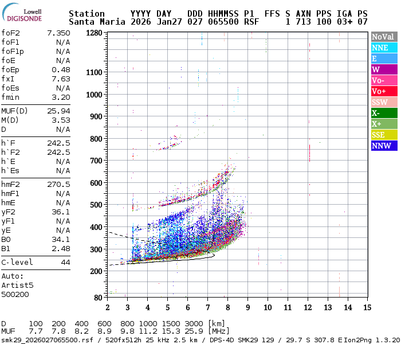Click the NNE cyan legend swatch
401x344 pixels.
point(383,48)
